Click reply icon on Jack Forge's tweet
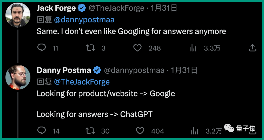Image resolution: width=264 pixels, height=140 pixels. point(42,48)
